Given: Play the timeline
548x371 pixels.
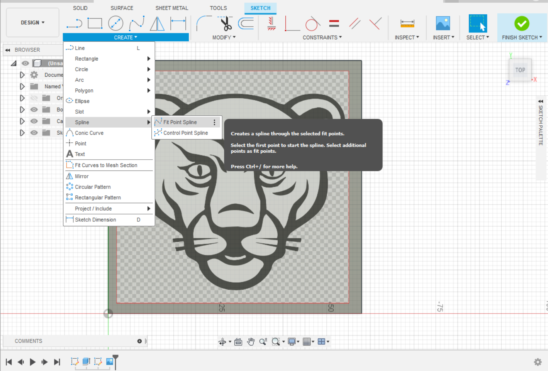Looking at the screenshot, I should (x=33, y=362).
